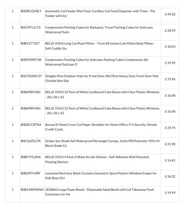The height and width of the screenshot is (213, 183).
Task: Click Dripex Sun Shade Sail description
Action: click(102, 143)
